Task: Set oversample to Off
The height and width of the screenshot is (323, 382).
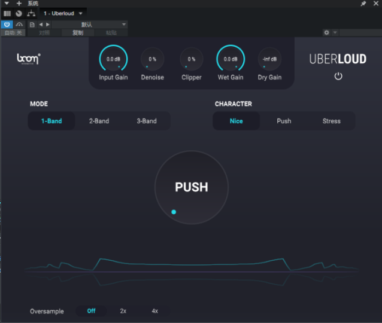Action: pos(91,311)
